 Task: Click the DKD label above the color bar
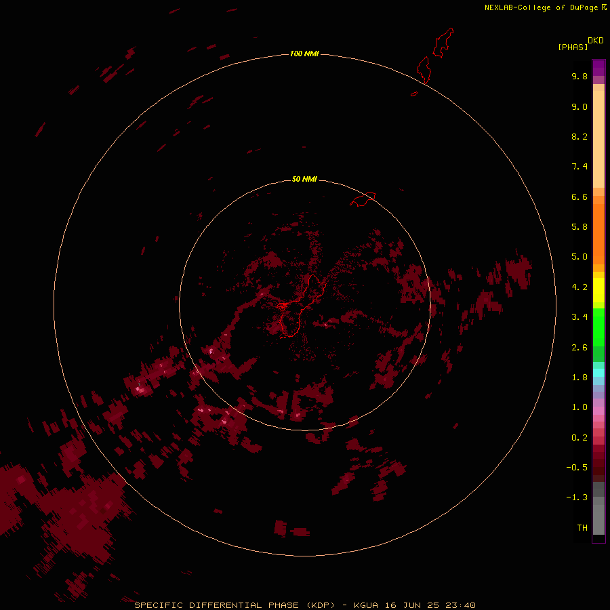pos(595,41)
